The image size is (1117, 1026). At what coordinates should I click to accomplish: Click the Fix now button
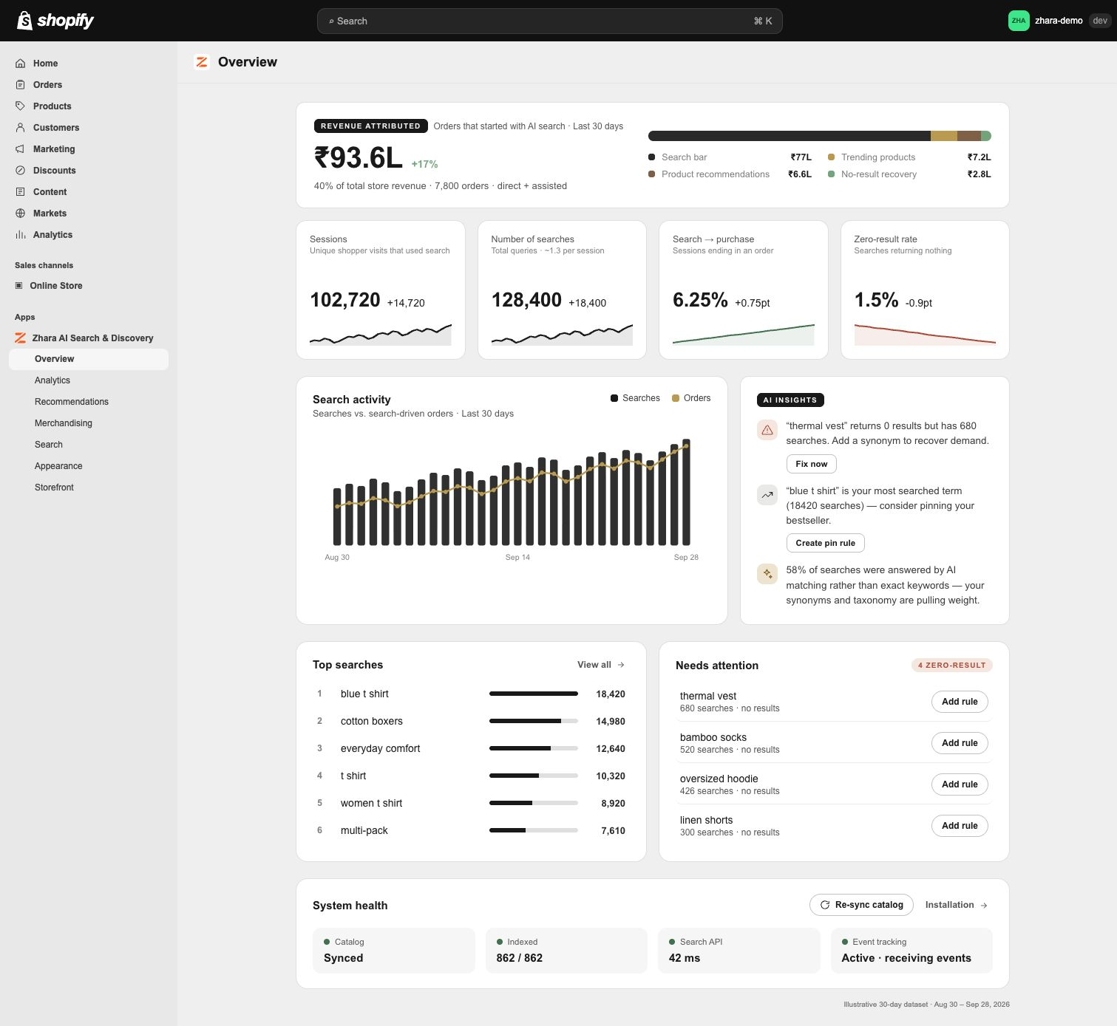[x=811, y=464]
